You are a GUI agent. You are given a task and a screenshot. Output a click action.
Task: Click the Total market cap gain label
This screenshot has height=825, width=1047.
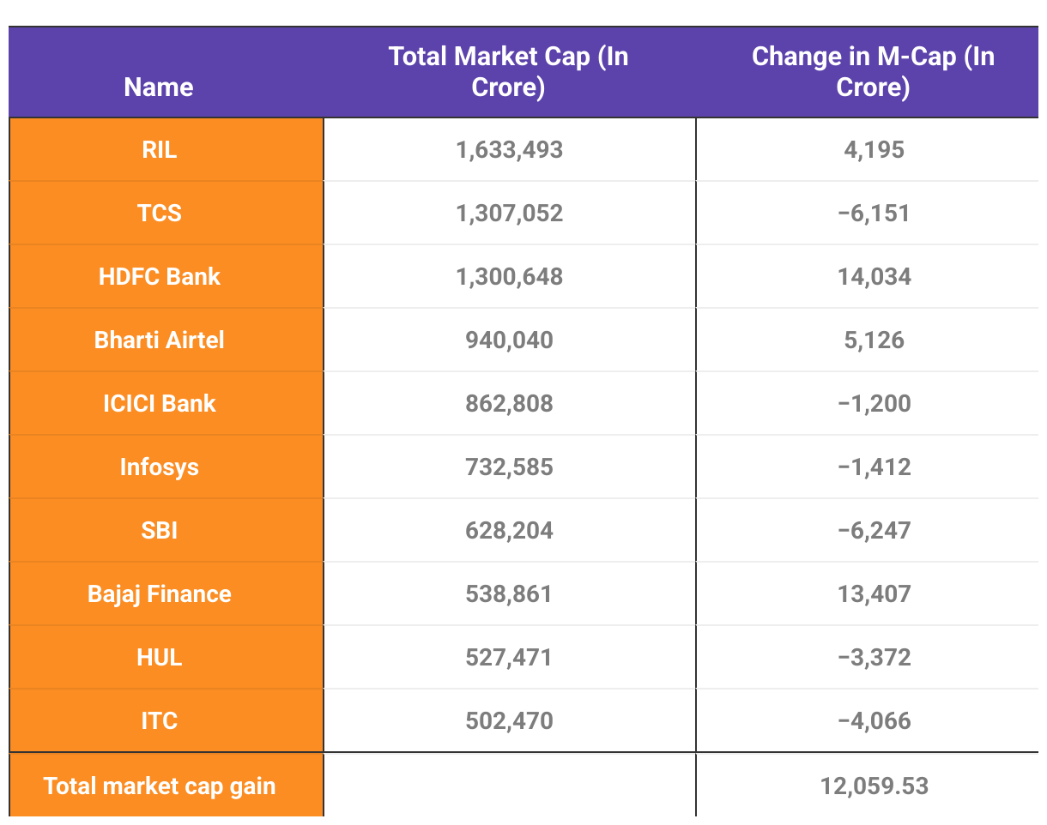click(x=160, y=786)
